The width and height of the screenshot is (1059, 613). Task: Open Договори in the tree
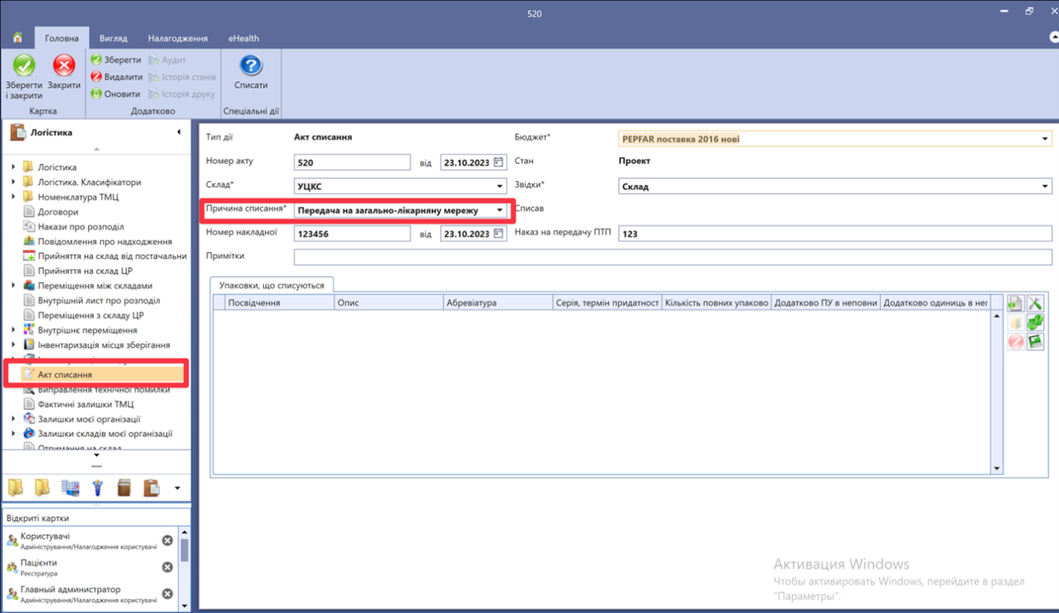[x=58, y=212]
